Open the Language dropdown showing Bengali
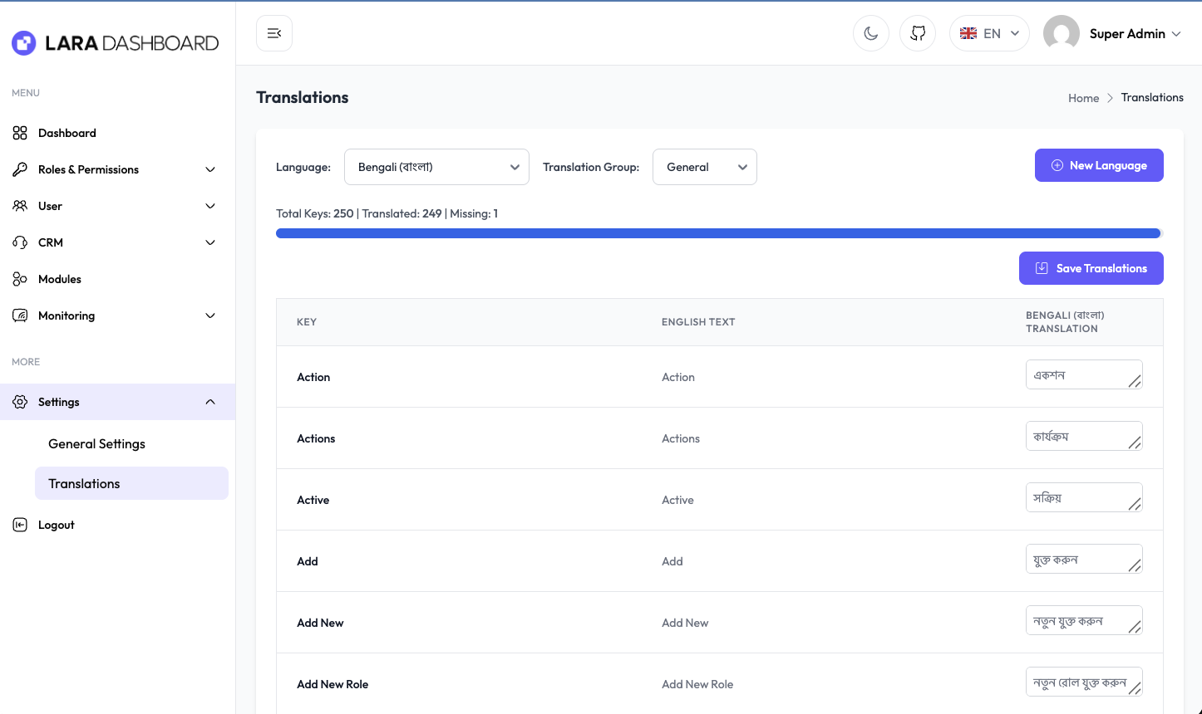This screenshot has height=714, width=1202. [436, 167]
